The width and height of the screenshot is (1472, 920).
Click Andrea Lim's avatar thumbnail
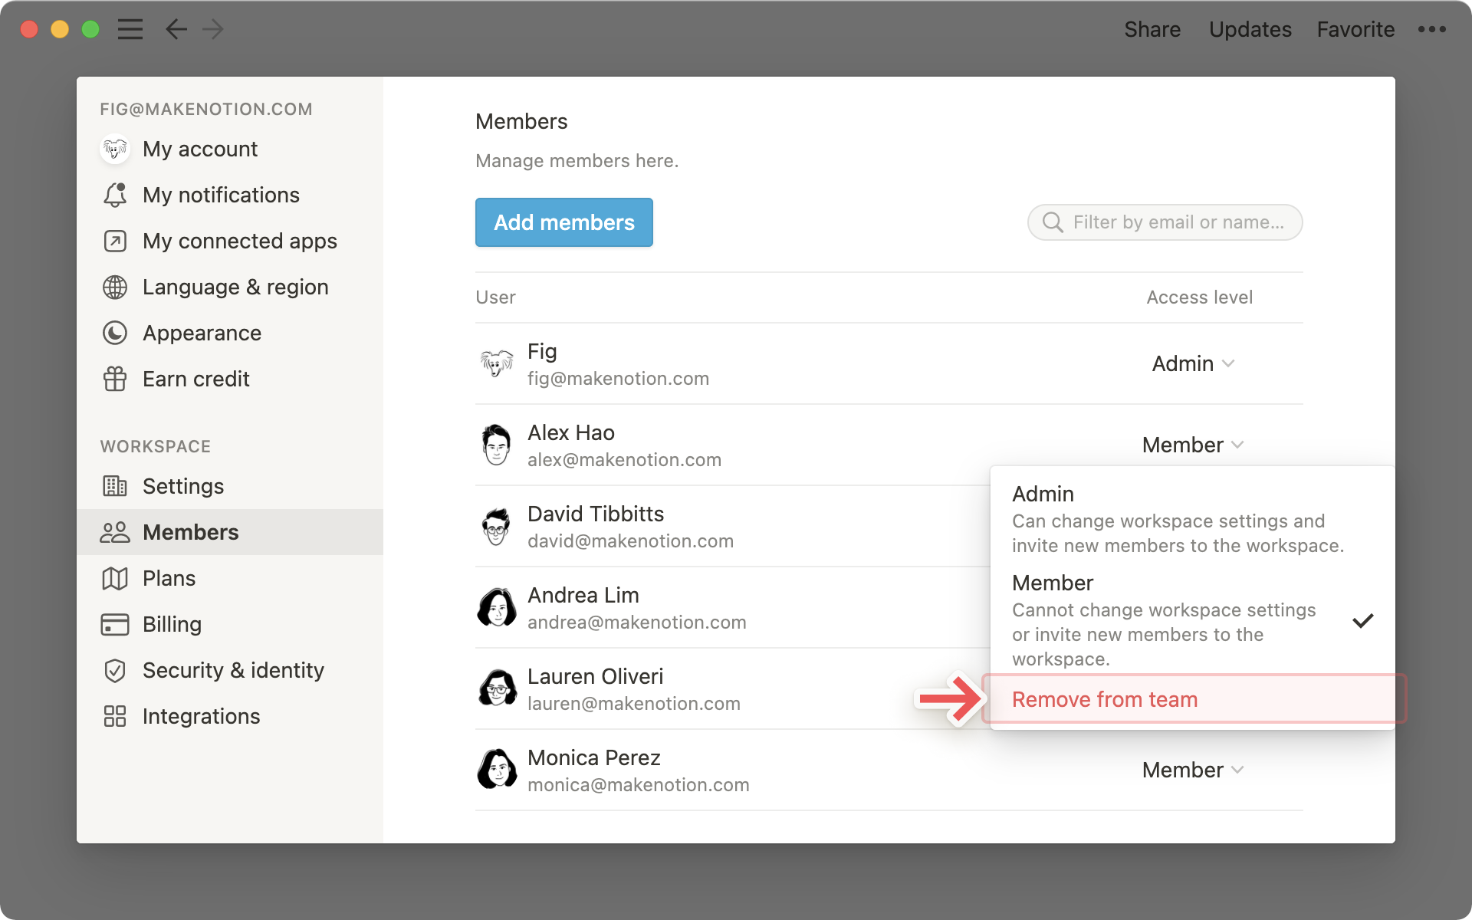(497, 608)
